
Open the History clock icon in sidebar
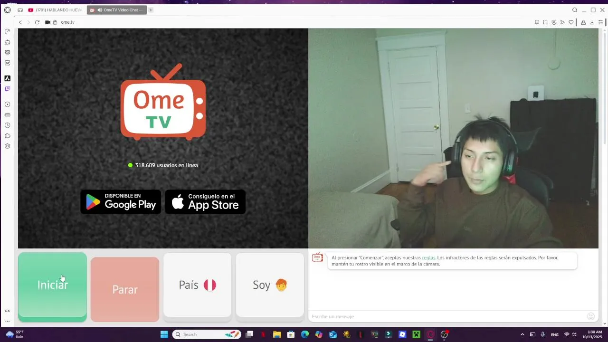coord(7,125)
